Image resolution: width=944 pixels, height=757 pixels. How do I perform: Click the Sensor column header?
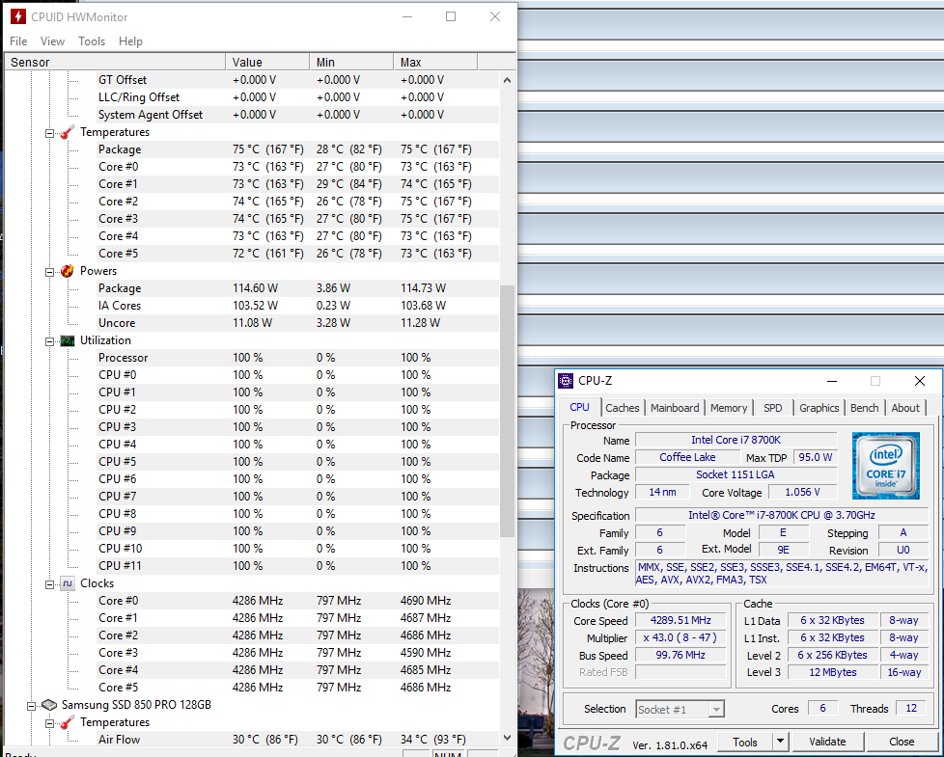pyautogui.click(x=115, y=62)
